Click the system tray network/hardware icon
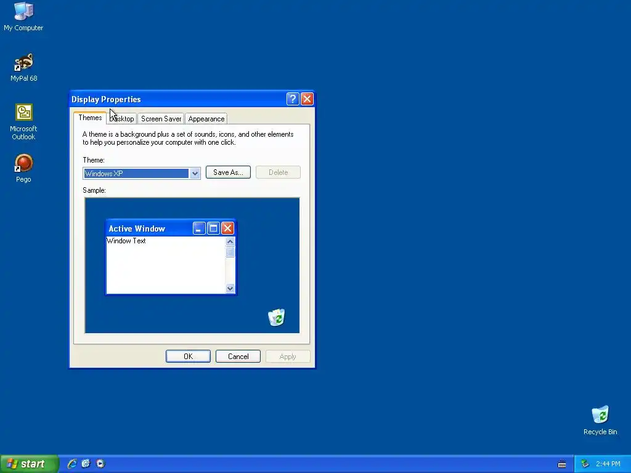631x473 pixels. 585,464
